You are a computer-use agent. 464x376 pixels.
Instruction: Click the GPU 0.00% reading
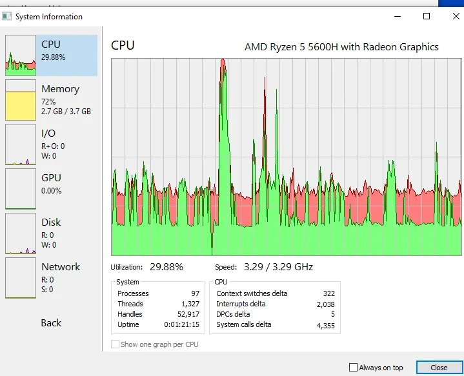coord(52,190)
